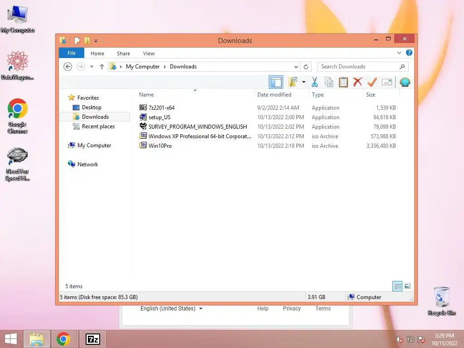This screenshot has width=464, height=348.
Task: Open the dropdown arrow beside folder options
Action: pyautogui.click(x=304, y=82)
